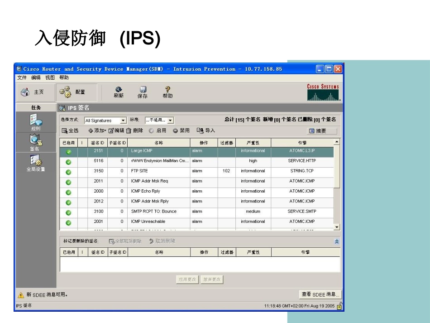
Task: Select the high severity cell
Action: click(x=253, y=161)
